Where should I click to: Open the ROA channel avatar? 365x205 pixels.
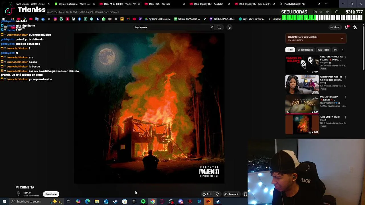(x=19, y=194)
